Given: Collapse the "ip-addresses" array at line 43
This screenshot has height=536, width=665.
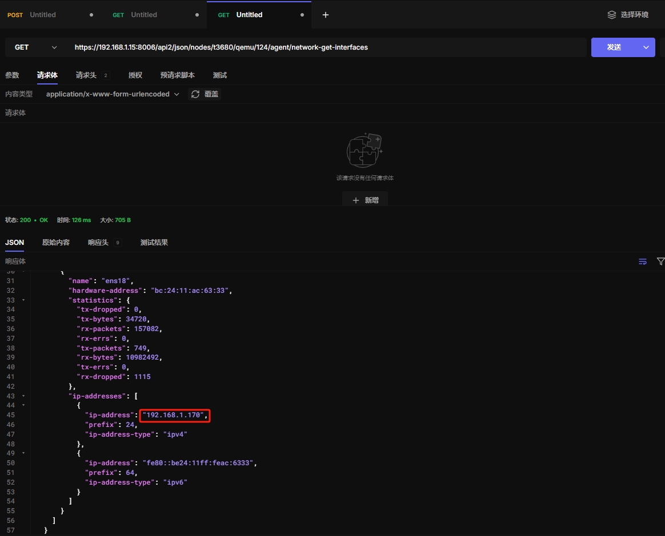Looking at the screenshot, I should [23, 396].
